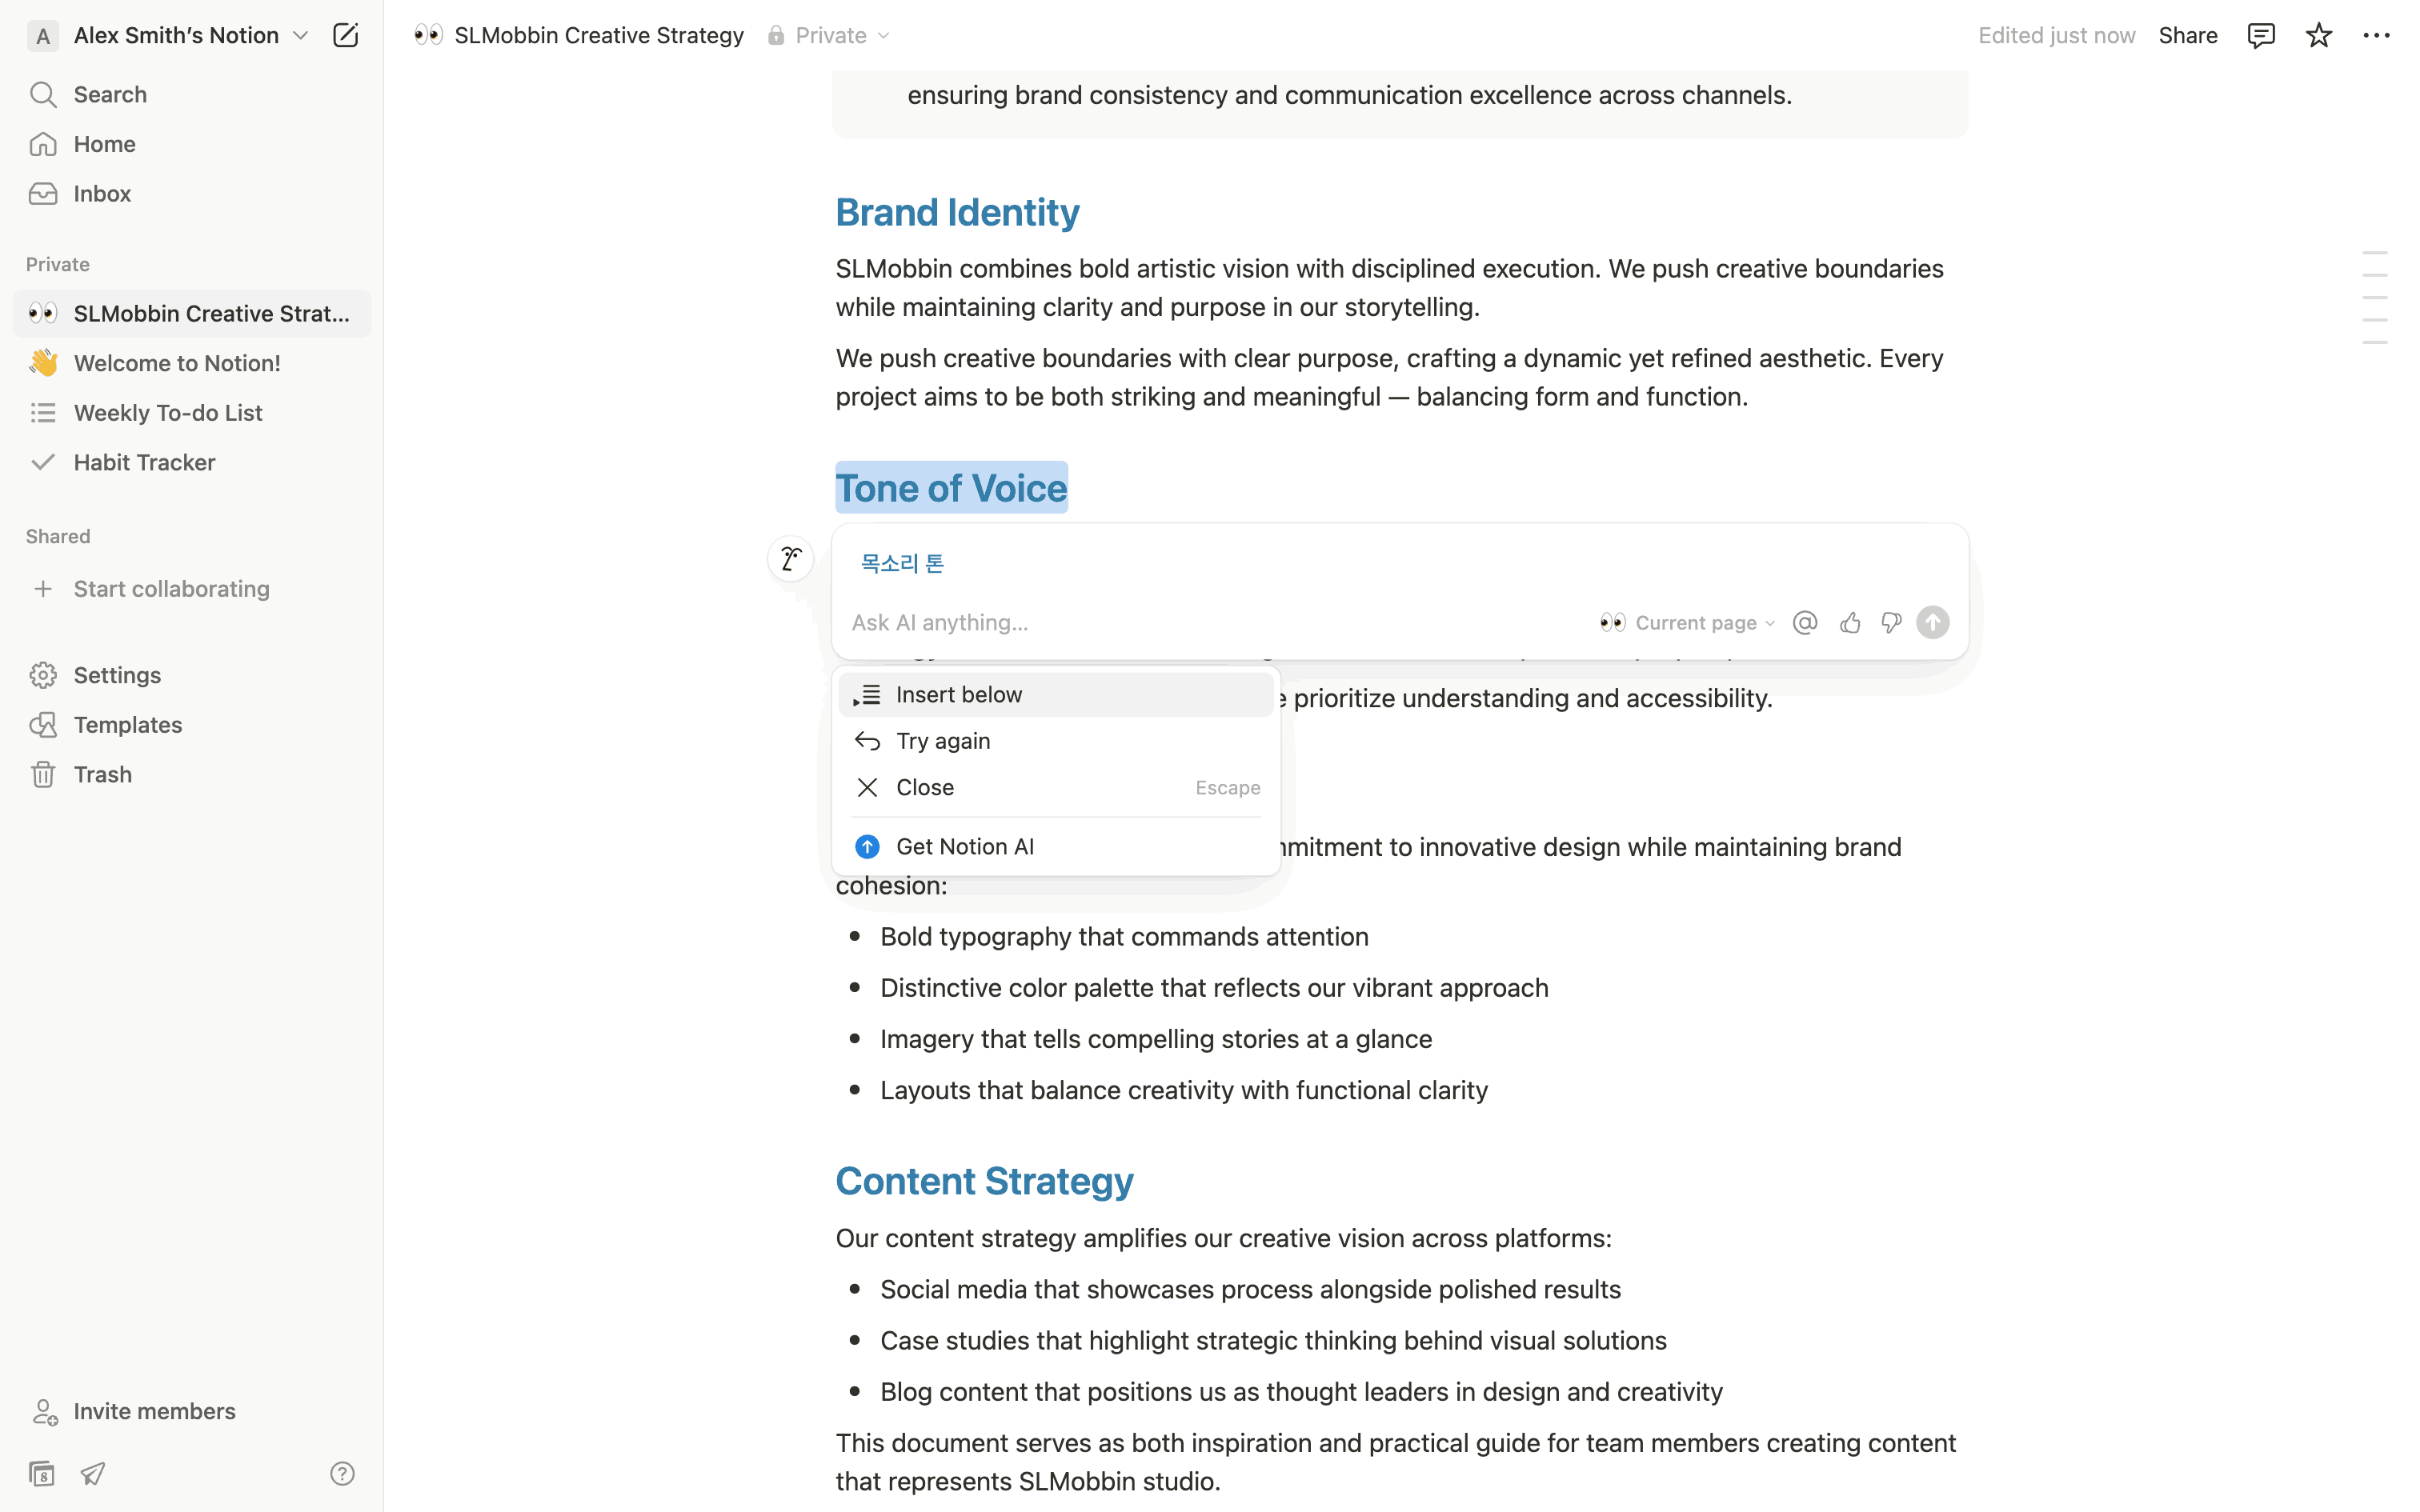Click the @ mention icon
2420x1512 pixels.
(x=1805, y=623)
